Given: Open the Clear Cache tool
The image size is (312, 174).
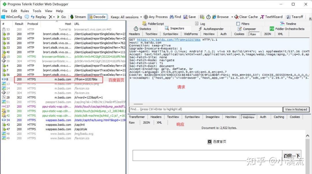Looking at the screenshot, I should [x=246, y=17].
